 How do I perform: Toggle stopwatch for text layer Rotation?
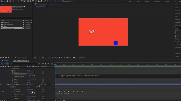pyautogui.click(x=12, y=81)
